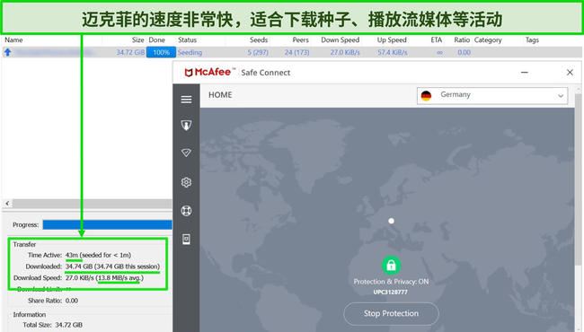584x332 pixels.
Task: Sort torrents by Peers column
Action: 300,39
